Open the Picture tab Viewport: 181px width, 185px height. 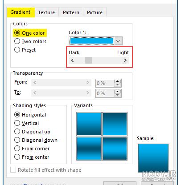pos(95,12)
